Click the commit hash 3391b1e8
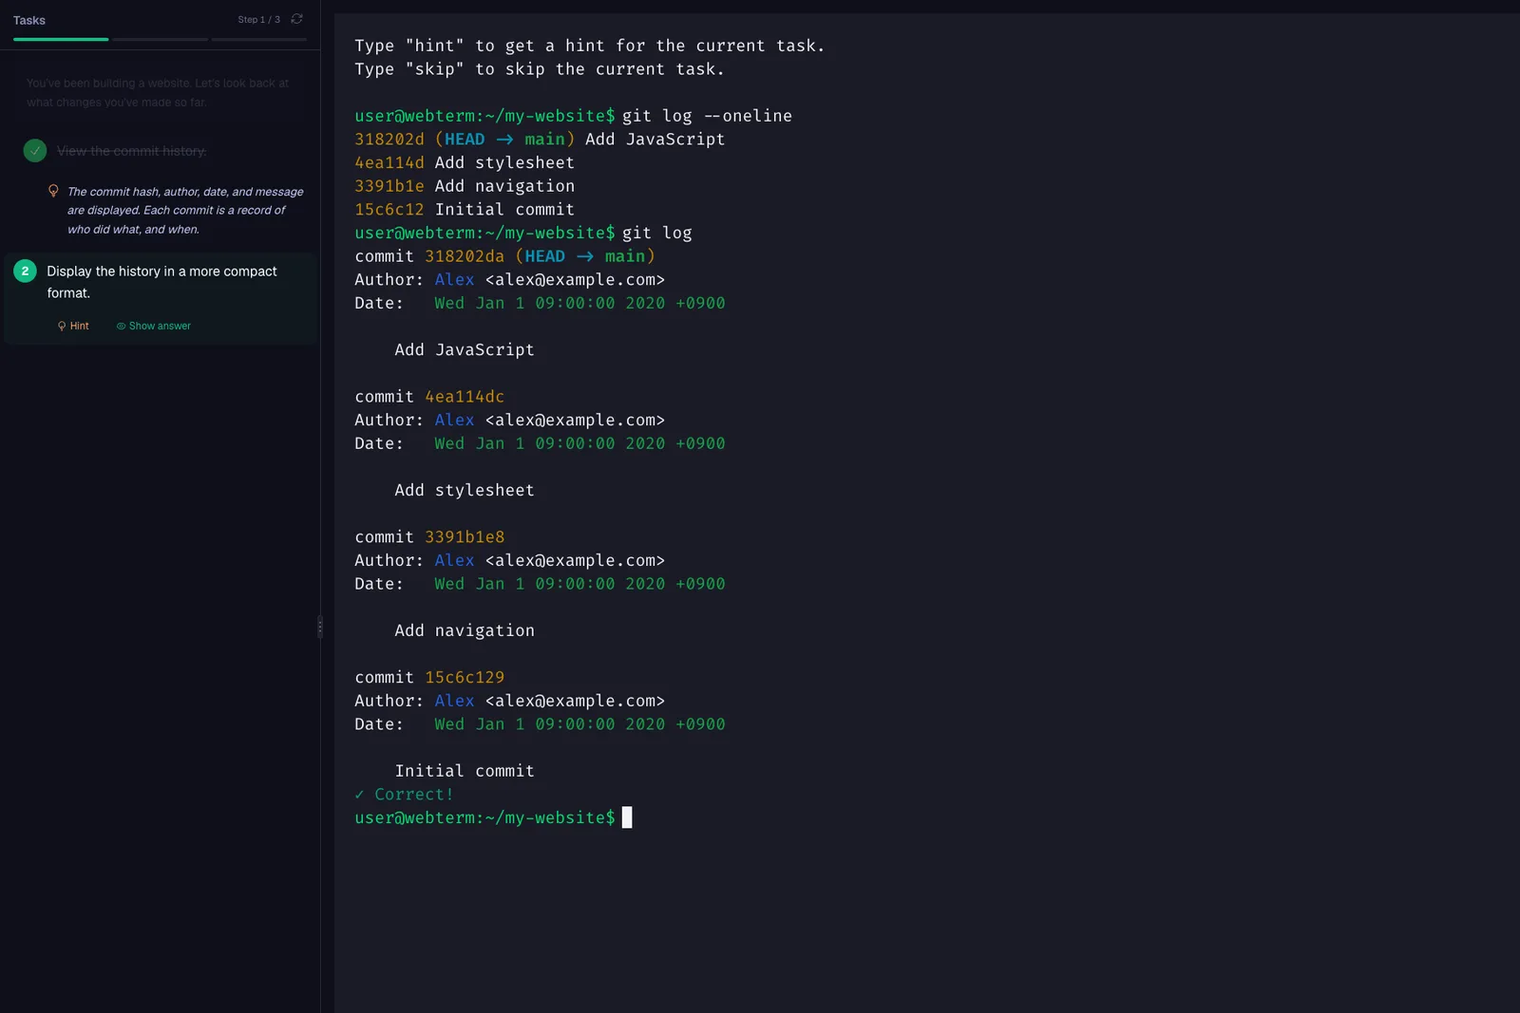Viewport: 1520px width, 1013px height. tap(465, 537)
